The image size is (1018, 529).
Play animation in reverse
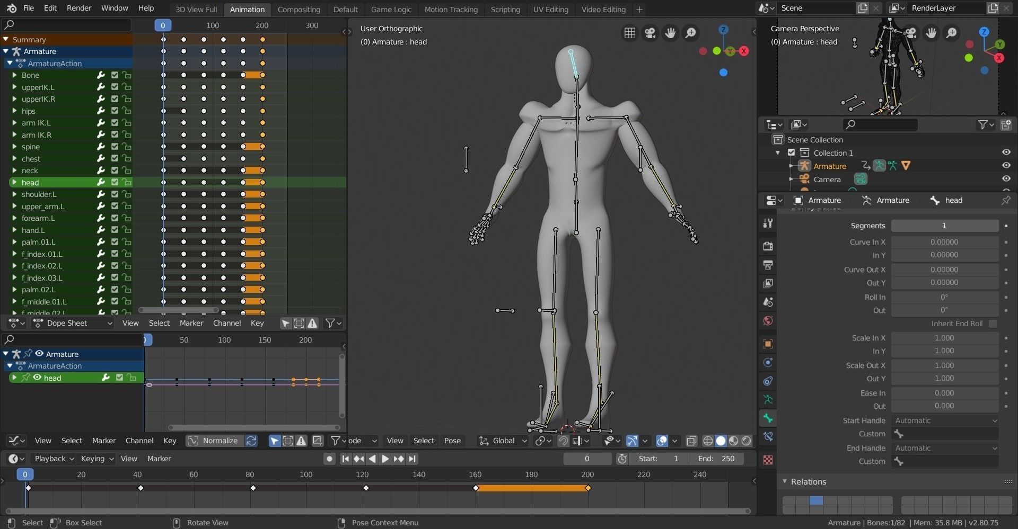[x=372, y=459]
